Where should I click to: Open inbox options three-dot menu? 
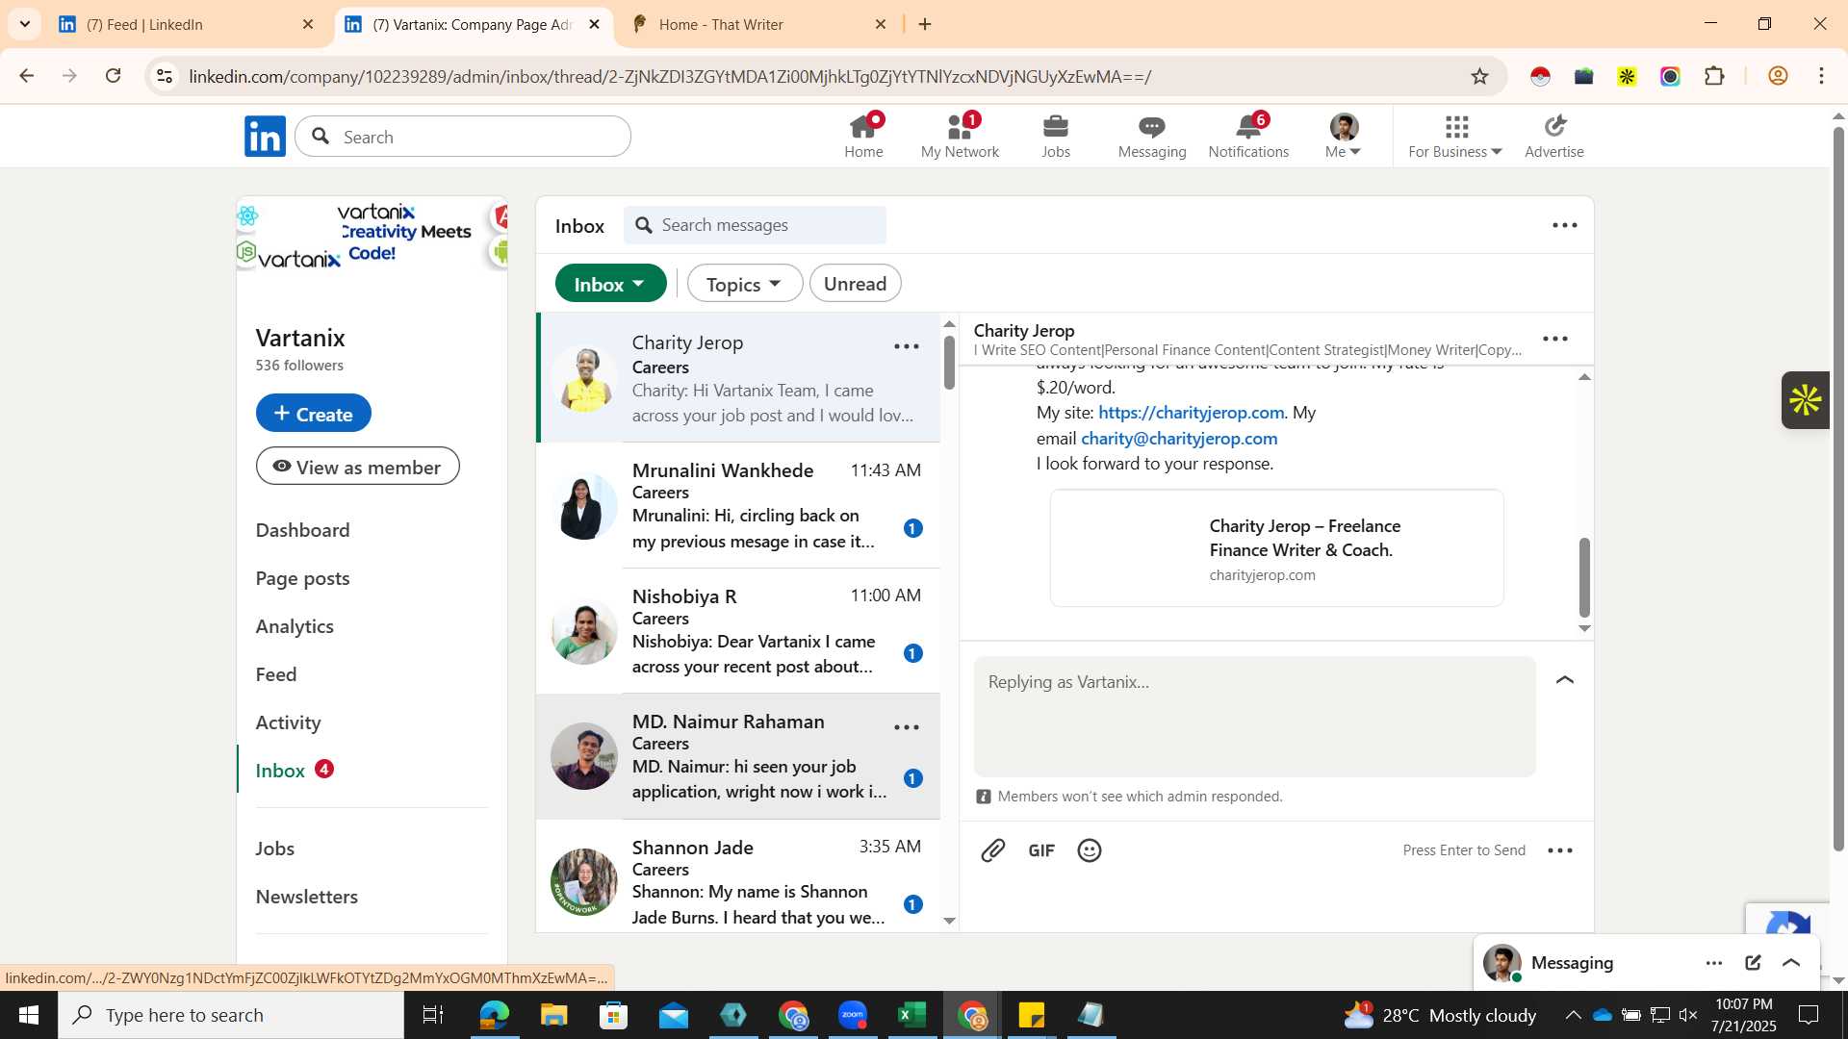(x=1565, y=225)
